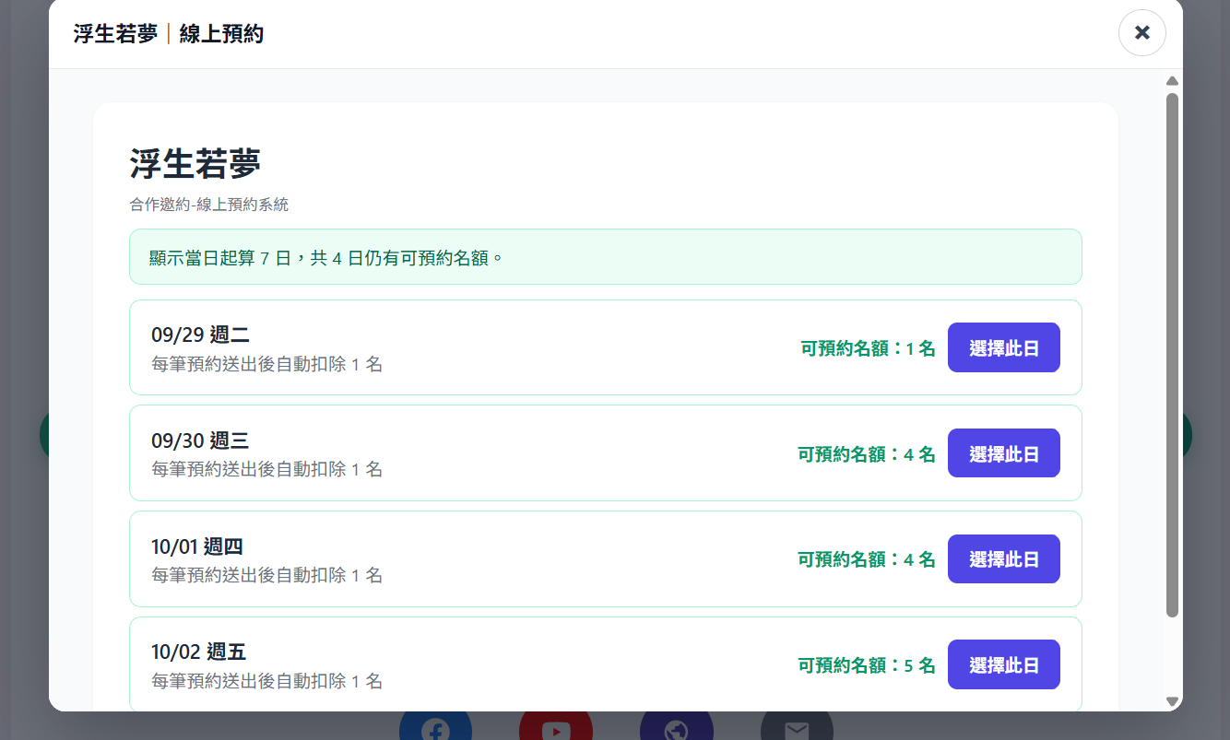The image size is (1230, 740).
Task: Click the email envelope icon at bottom
Action: tap(797, 725)
